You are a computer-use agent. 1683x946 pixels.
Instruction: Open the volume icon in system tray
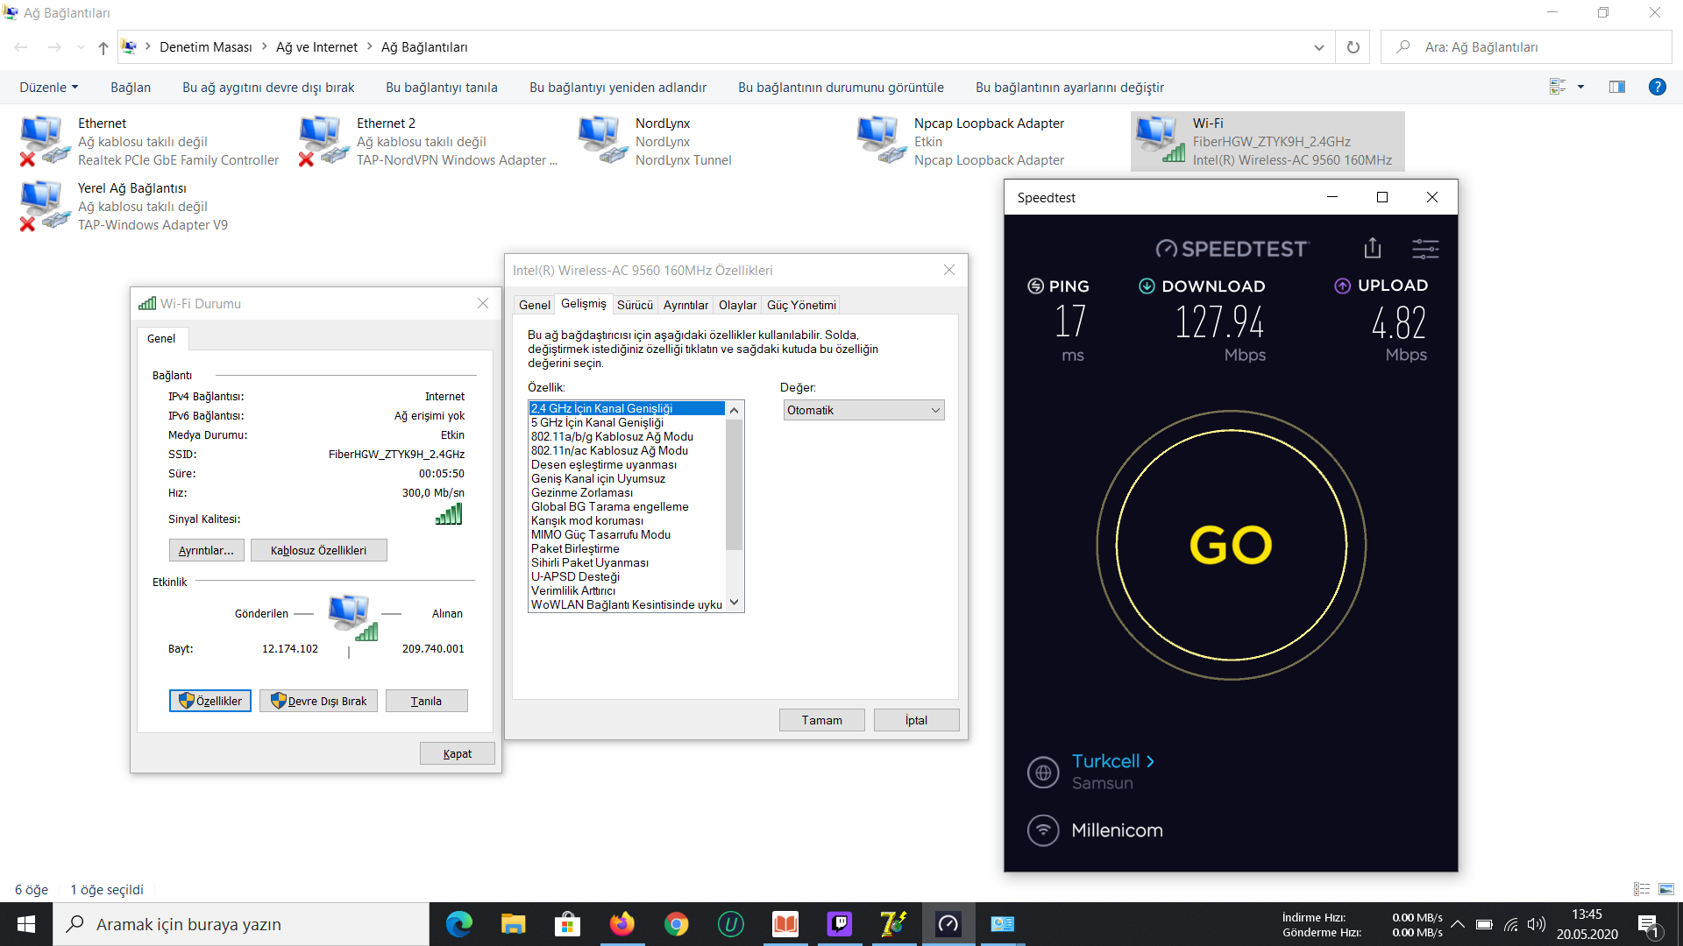(x=1536, y=924)
